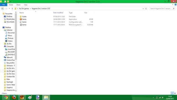Viewport: 177px width, 100px height.
Task: Open address bar history dropdown
Action: coord(143,9)
